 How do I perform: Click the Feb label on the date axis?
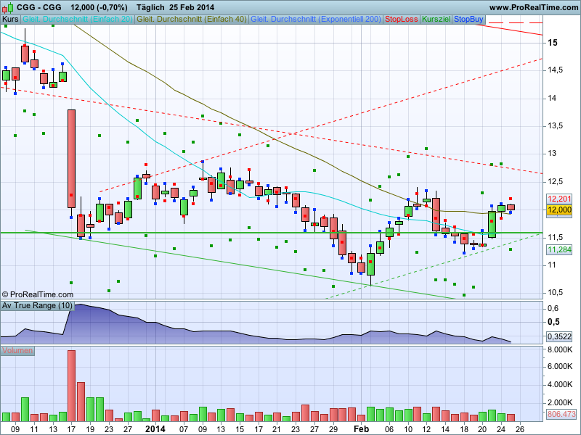tap(361, 429)
